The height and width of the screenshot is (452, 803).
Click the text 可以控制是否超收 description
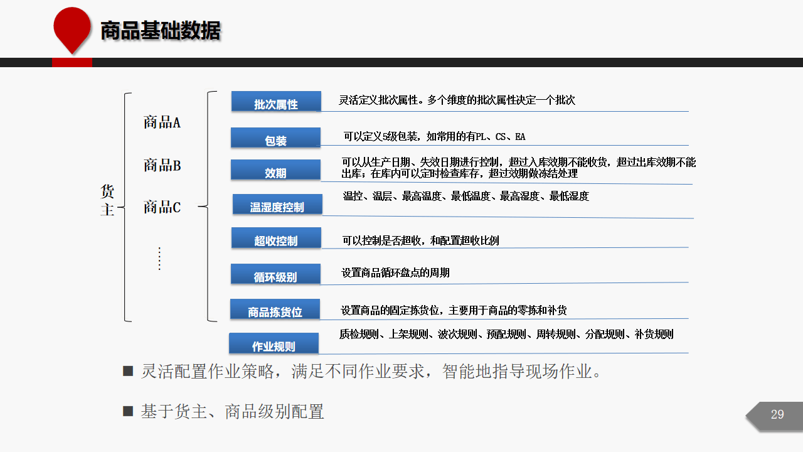pyautogui.click(x=420, y=240)
